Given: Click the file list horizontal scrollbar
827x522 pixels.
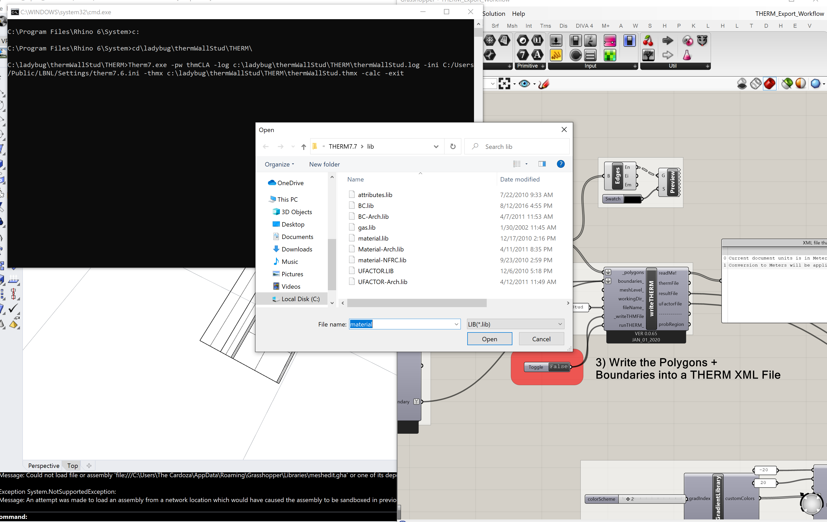Looking at the screenshot, I should (x=416, y=303).
